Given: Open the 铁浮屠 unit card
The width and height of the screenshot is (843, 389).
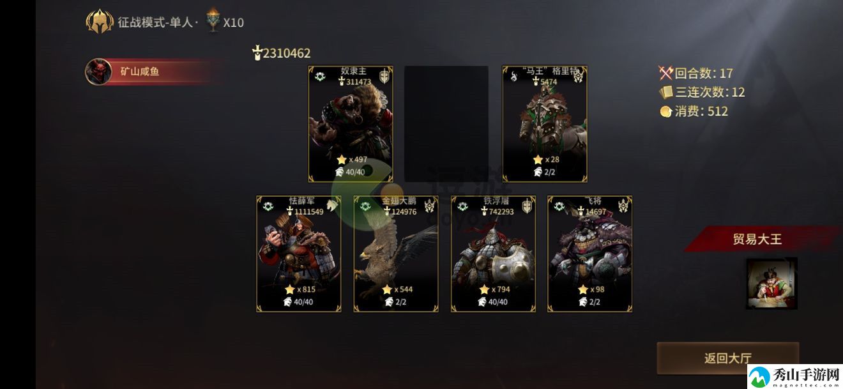Looking at the screenshot, I should click(x=493, y=254).
